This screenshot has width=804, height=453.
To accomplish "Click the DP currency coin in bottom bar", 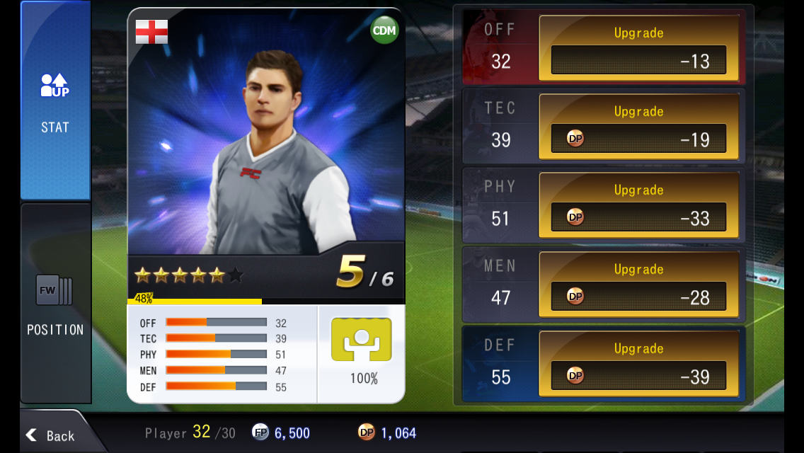I will click(366, 432).
